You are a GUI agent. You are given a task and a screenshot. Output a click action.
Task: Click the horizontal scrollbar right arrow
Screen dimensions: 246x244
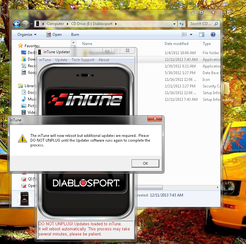point(218,187)
